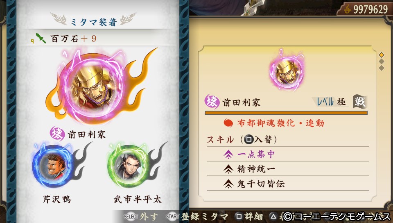This screenshot has width=393, height=223.
Task: Click the START 登録ミタマ button
Action: point(197,216)
